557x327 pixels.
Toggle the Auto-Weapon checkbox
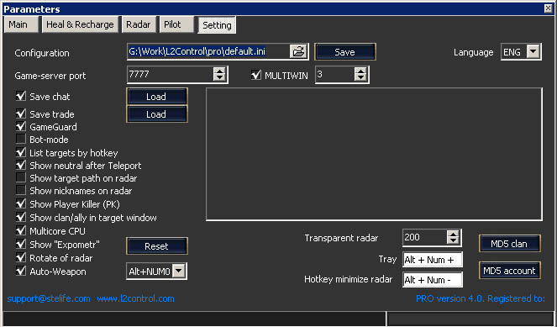pos(21,272)
